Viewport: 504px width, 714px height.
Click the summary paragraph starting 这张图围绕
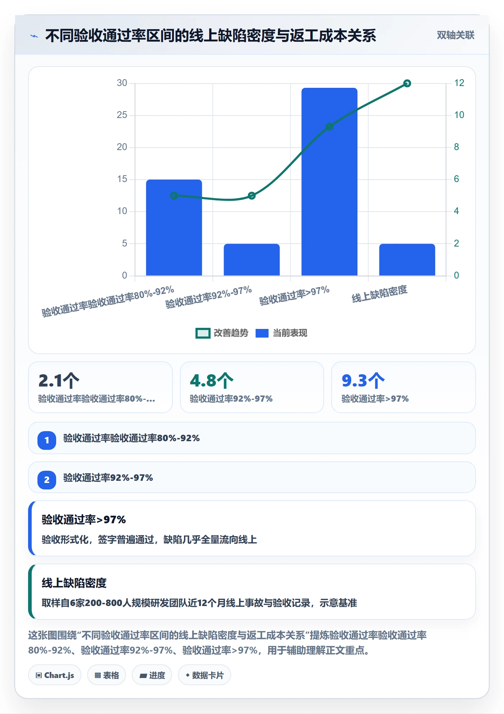228,643
